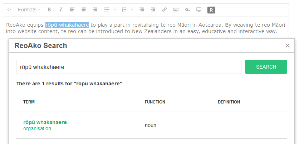Insert a bullet list

[107, 10]
